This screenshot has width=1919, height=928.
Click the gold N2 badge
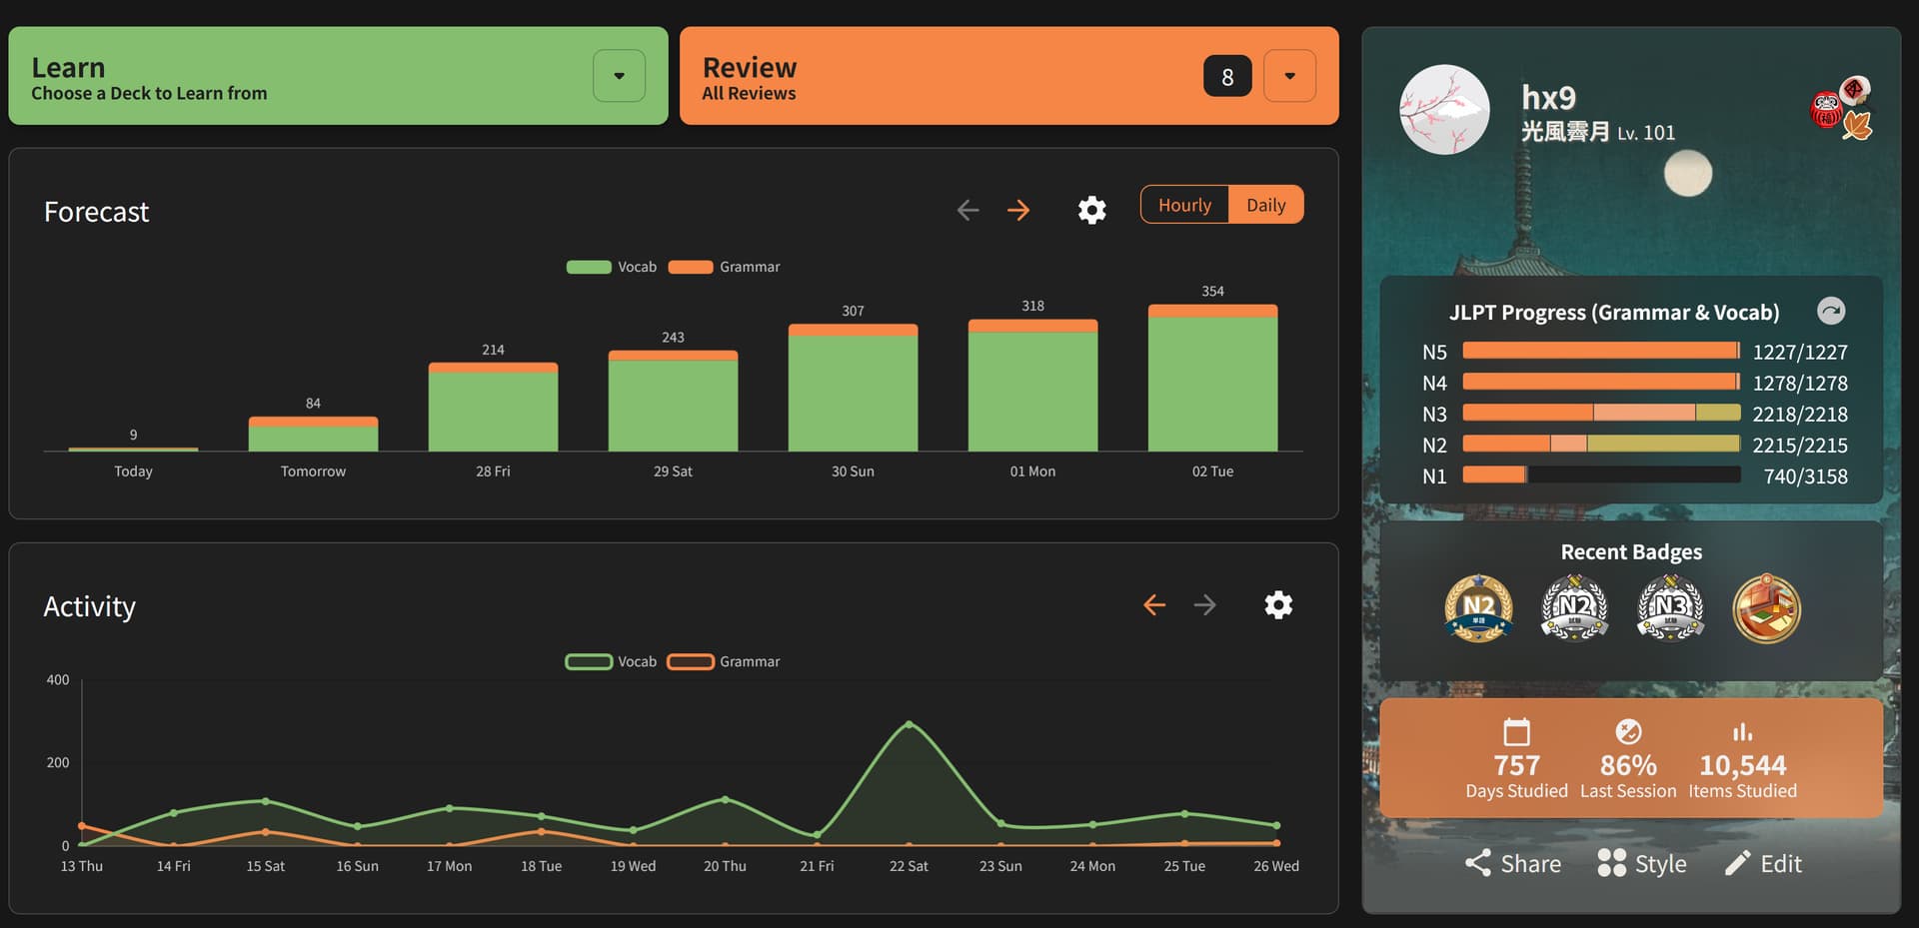tap(1478, 607)
